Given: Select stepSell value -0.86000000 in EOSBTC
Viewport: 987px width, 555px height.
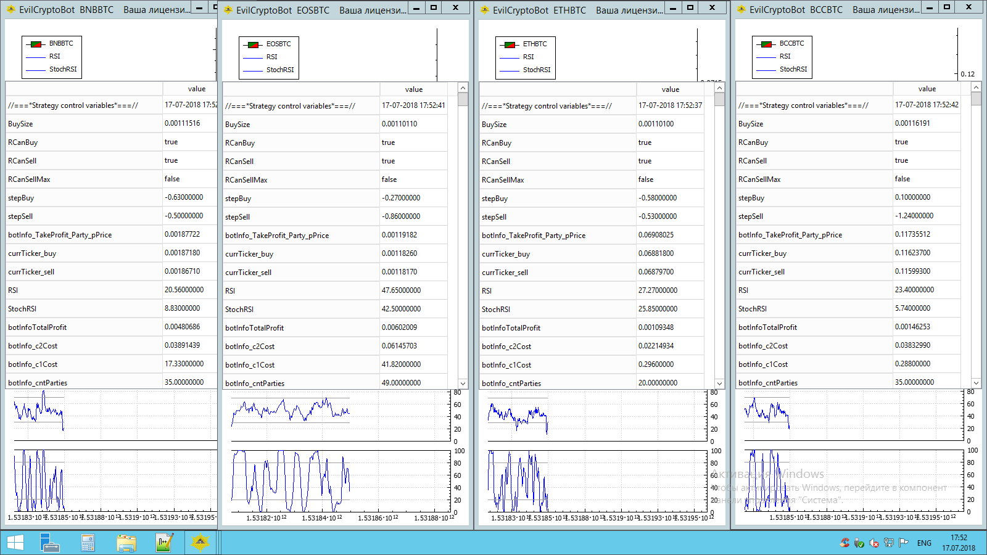Looking at the screenshot, I should pyautogui.click(x=401, y=216).
